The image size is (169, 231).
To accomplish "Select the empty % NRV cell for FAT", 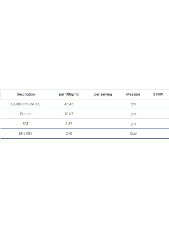I will pos(158,124).
